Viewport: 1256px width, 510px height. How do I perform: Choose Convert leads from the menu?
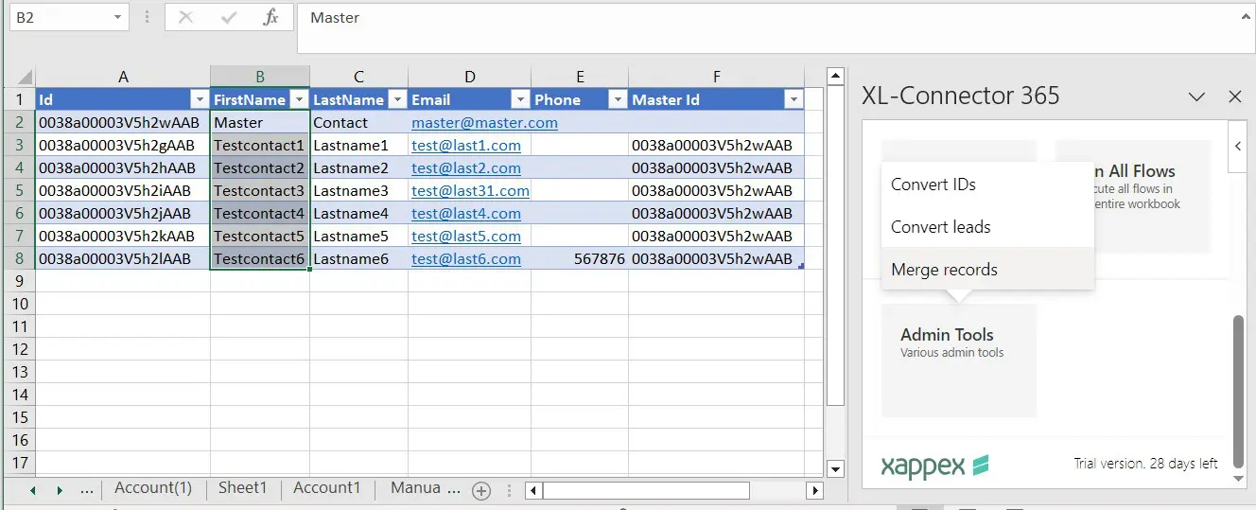pyautogui.click(x=940, y=227)
